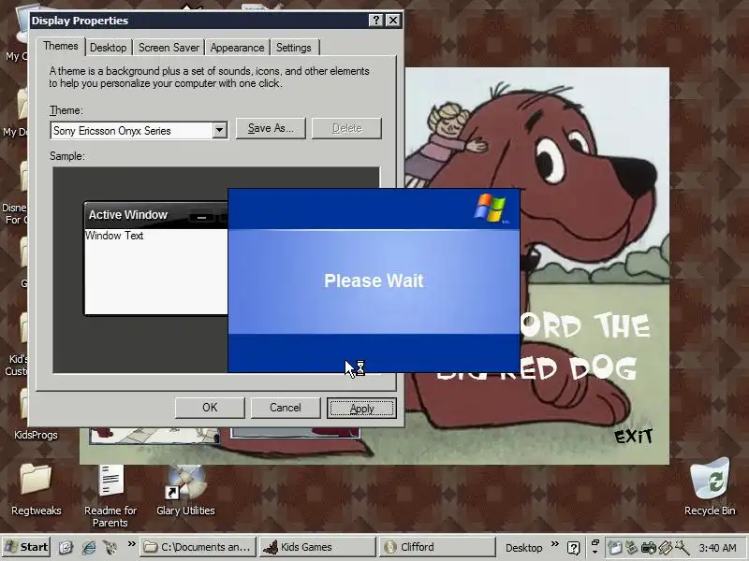Click the magic wand tray icon

click(x=681, y=547)
